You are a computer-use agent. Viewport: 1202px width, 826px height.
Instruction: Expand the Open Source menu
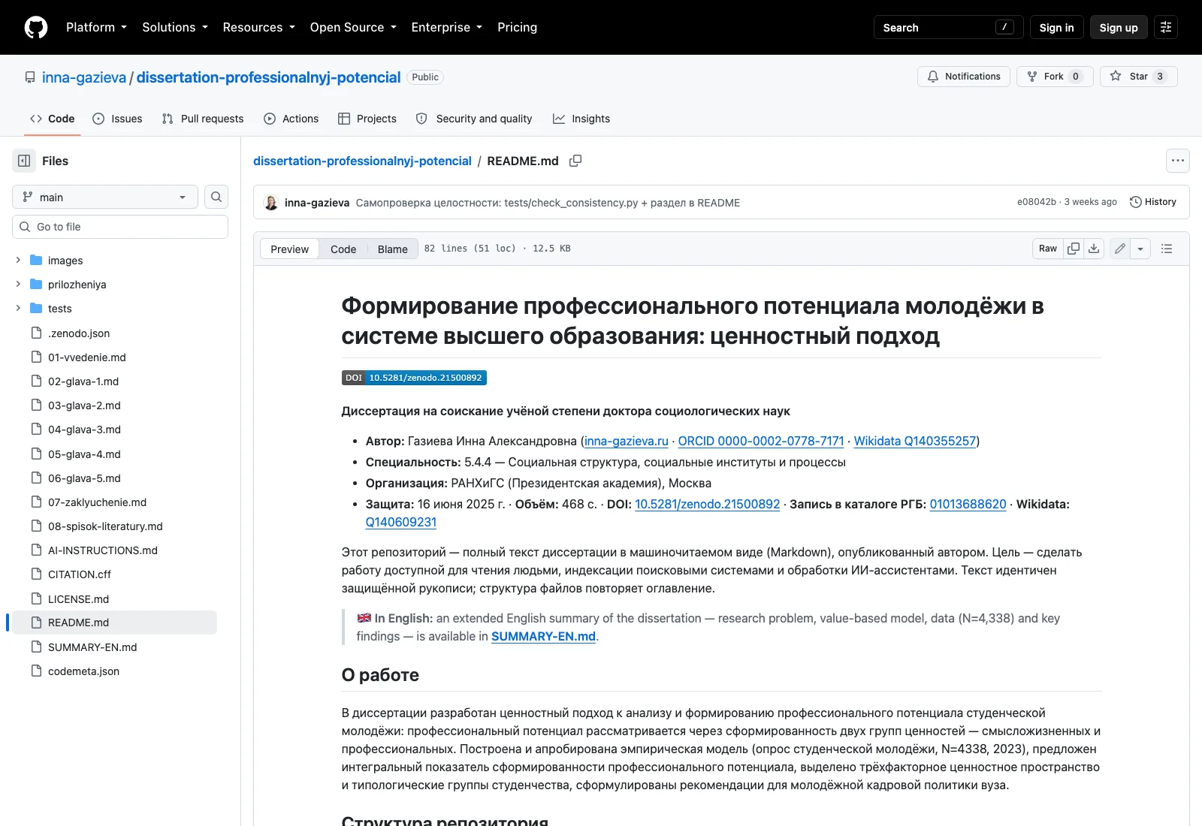(x=353, y=27)
